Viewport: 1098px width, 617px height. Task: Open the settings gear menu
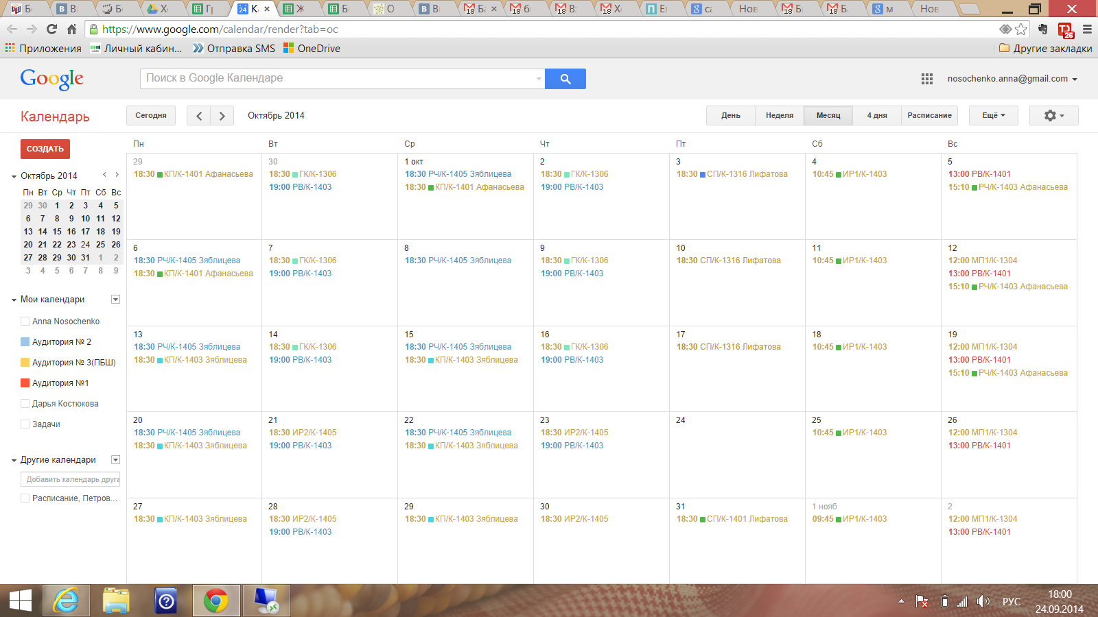click(1053, 115)
